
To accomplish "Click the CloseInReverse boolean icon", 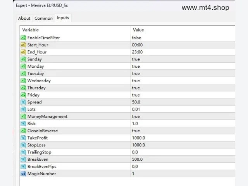I will pos(23,131).
